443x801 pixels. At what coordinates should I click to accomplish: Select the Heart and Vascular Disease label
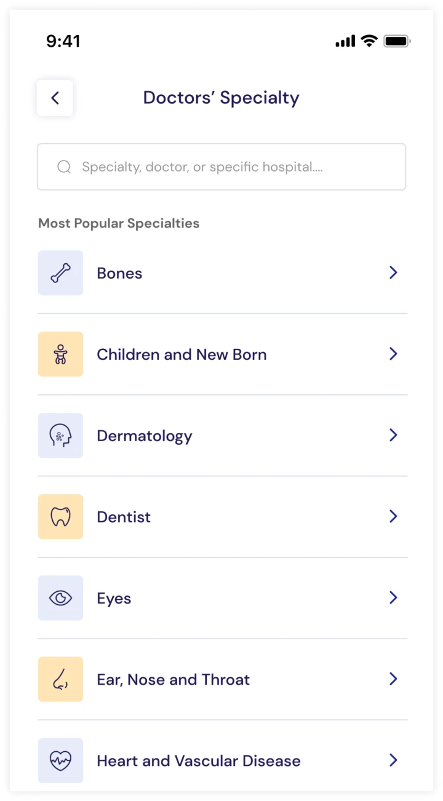click(x=199, y=760)
